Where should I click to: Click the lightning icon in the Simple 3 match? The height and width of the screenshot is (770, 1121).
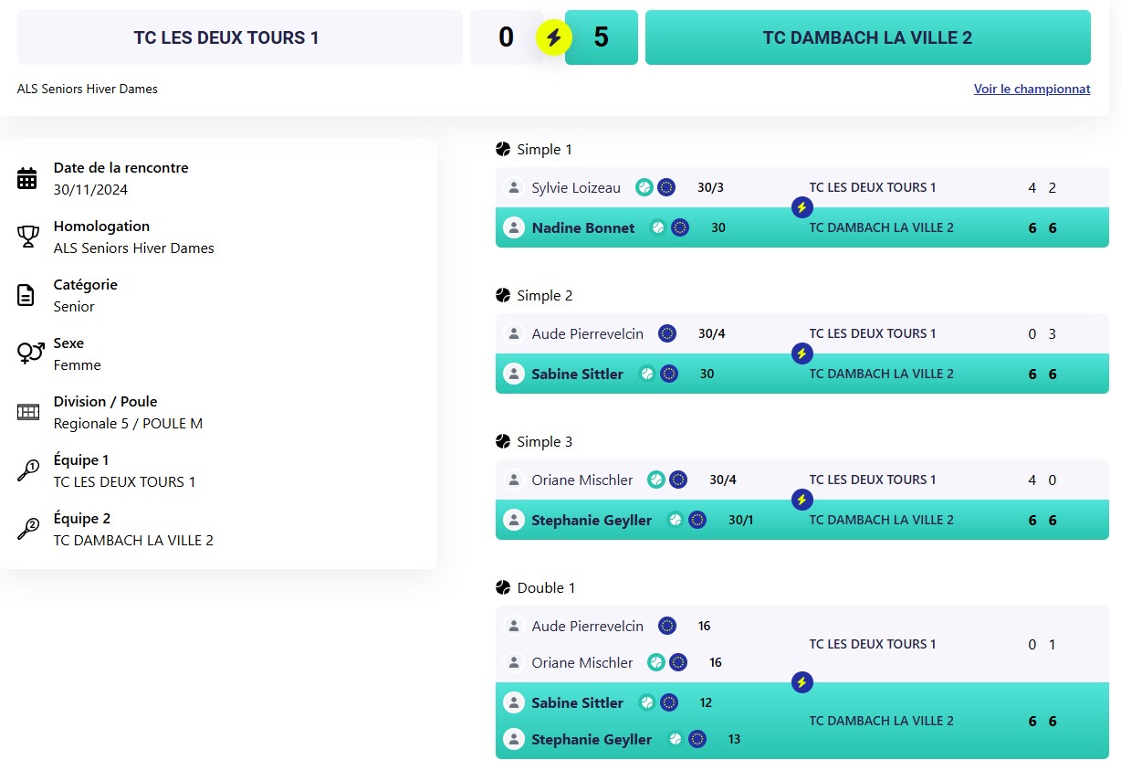[801, 500]
